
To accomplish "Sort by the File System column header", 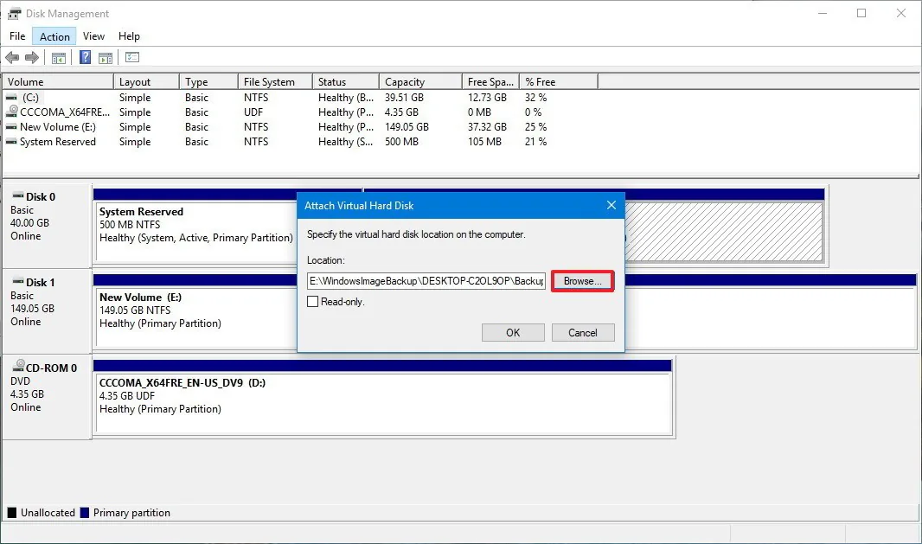I will [275, 82].
